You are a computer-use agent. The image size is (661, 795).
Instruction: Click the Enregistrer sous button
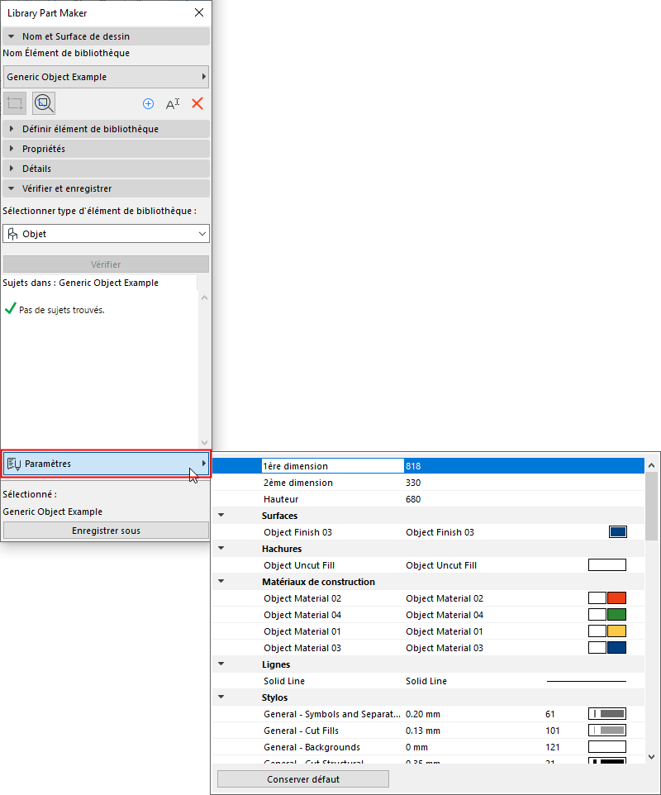[106, 531]
